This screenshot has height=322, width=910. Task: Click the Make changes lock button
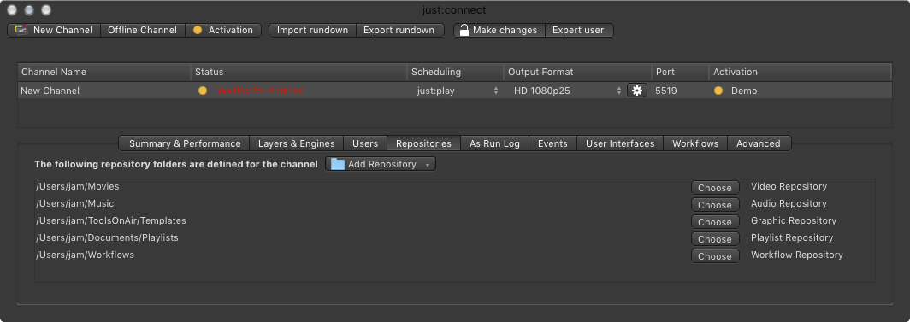(499, 30)
